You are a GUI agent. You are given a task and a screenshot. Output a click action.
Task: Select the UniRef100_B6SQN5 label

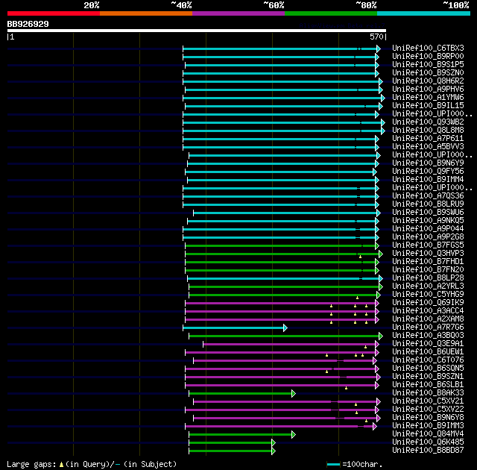point(428,369)
